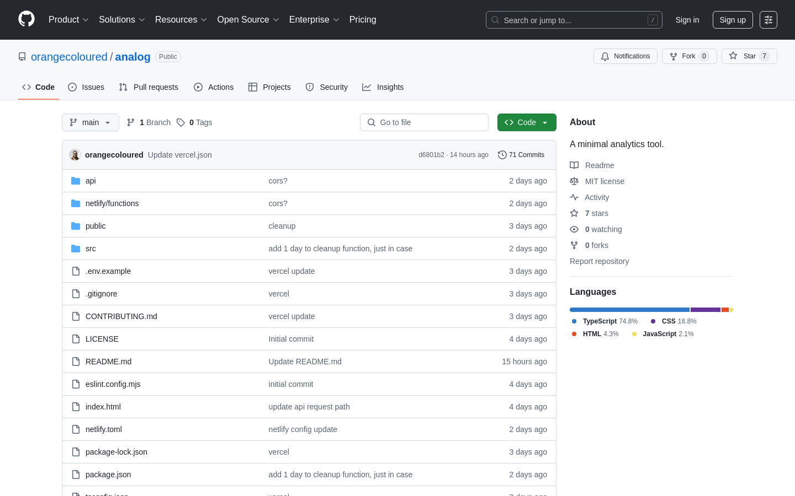Open the d6801b2 commit hash link

click(x=431, y=155)
